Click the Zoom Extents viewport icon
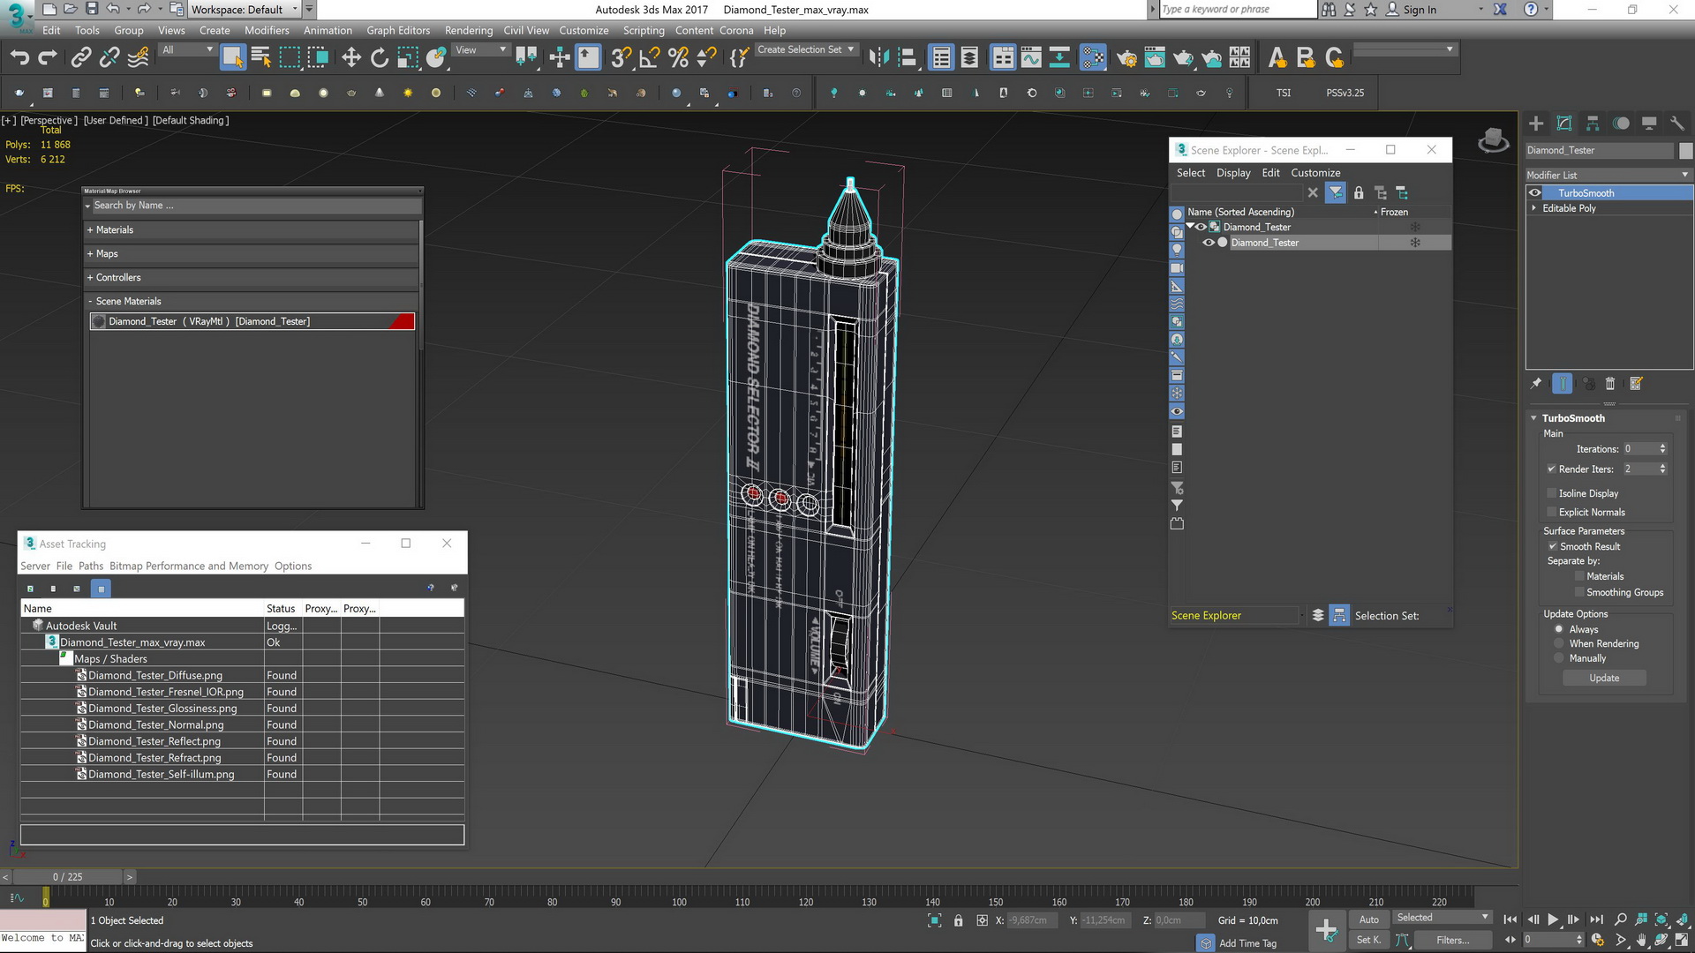The height and width of the screenshot is (953, 1695). [x=1661, y=919]
